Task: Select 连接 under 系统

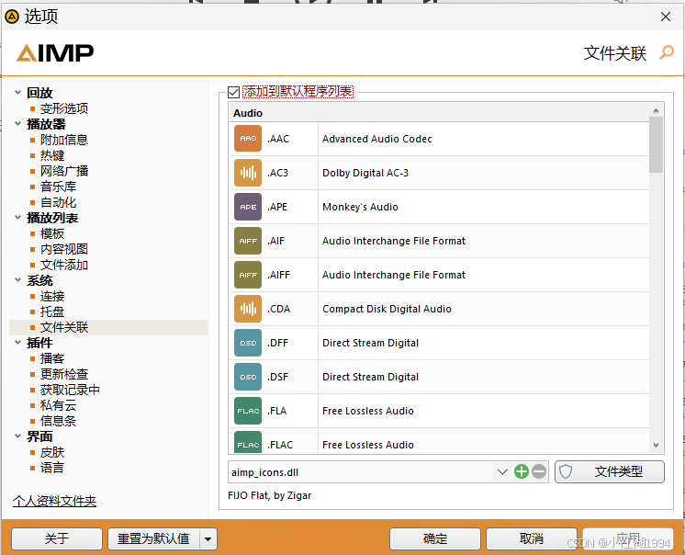Action: click(x=52, y=296)
